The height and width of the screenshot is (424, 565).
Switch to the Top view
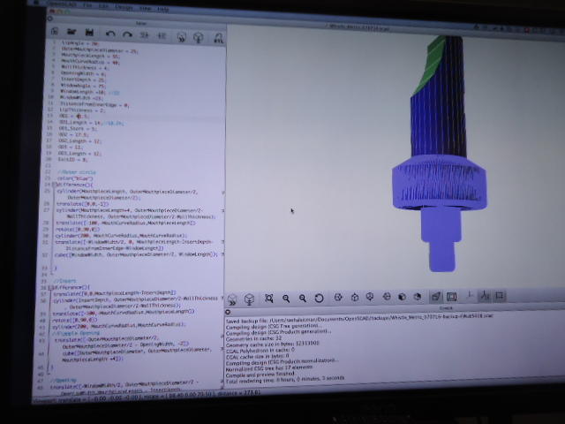pos(355,297)
